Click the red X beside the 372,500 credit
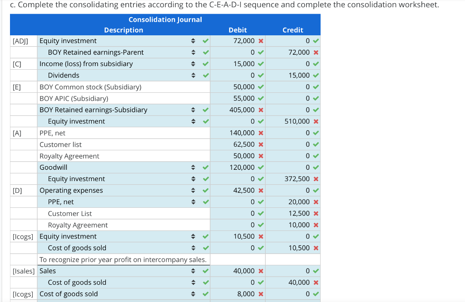Viewport: 465px width, 302px height. [x=316, y=179]
